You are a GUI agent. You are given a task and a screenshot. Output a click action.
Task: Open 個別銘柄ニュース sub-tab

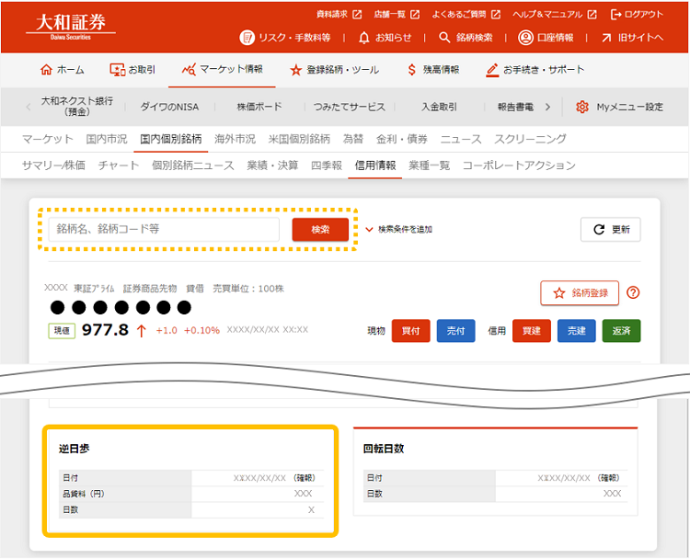pos(193,165)
